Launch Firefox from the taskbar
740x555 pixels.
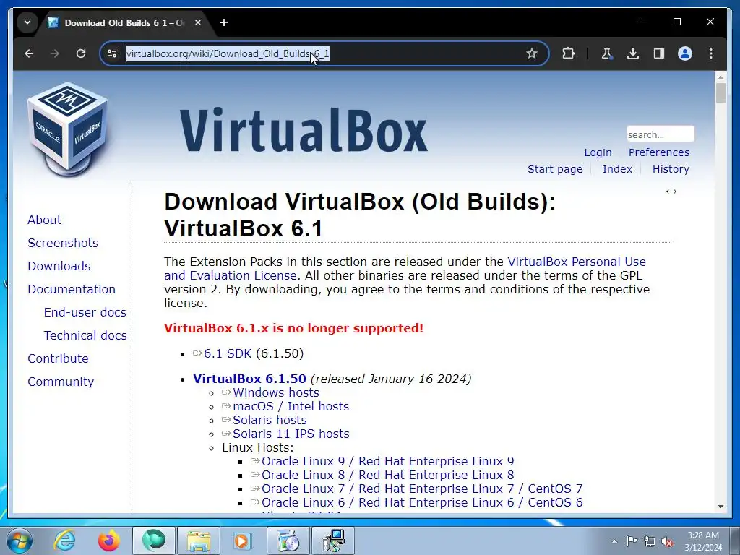[108, 541]
